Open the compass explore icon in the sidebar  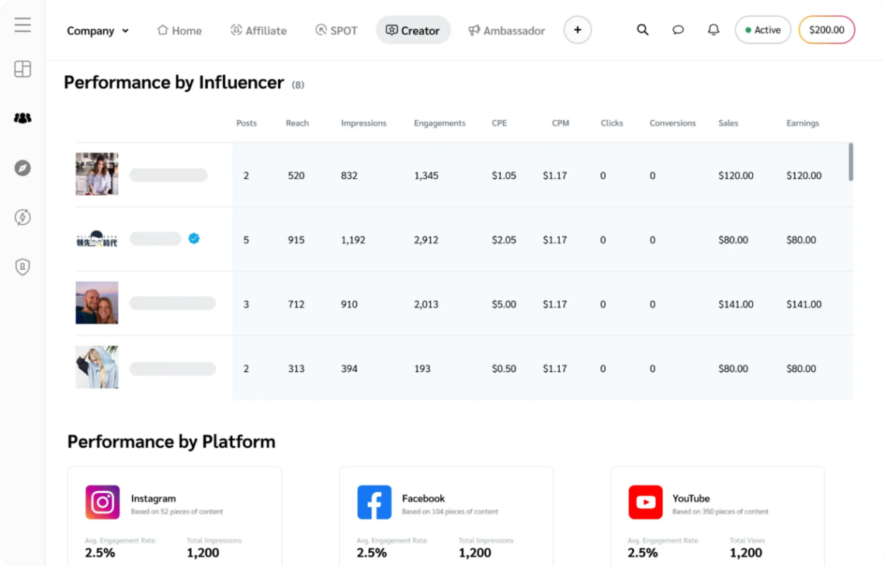coord(23,167)
